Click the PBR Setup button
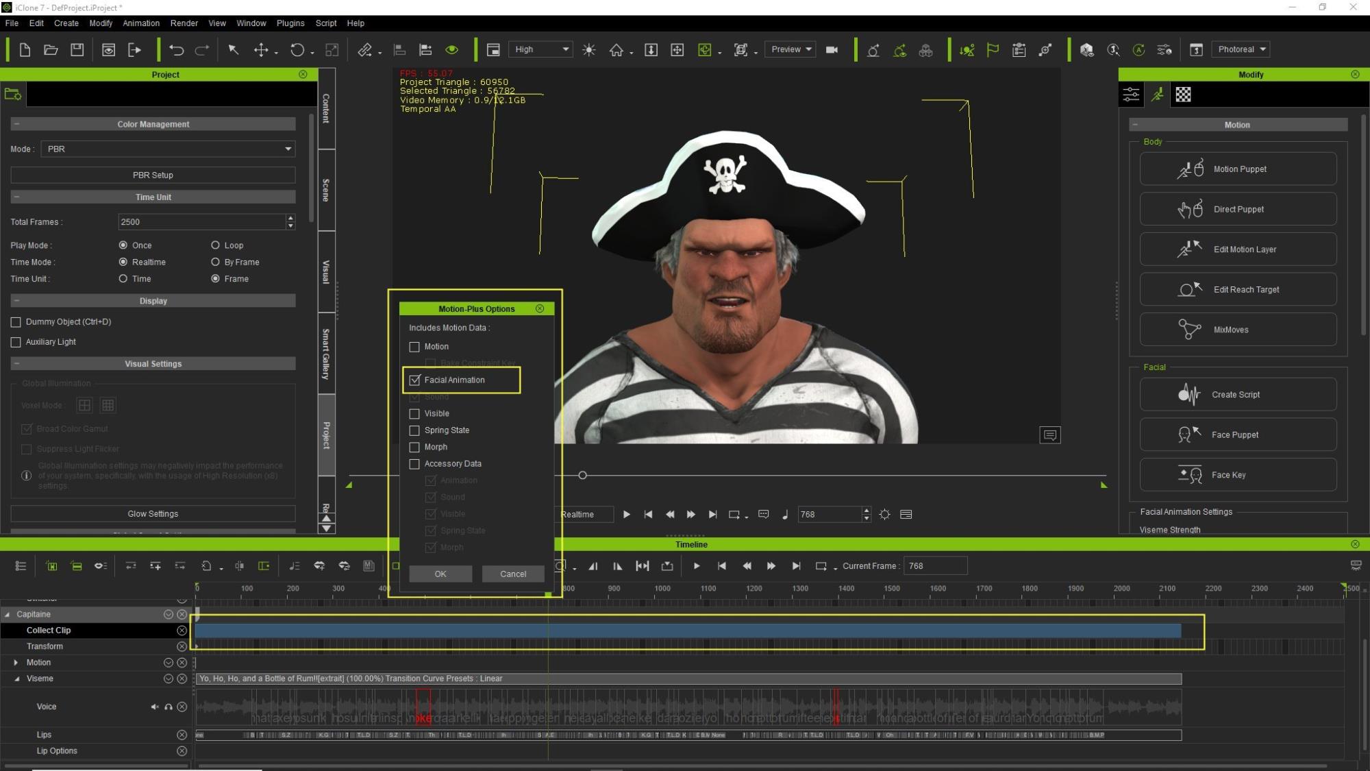The width and height of the screenshot is (1370, 771). (153, 175)
